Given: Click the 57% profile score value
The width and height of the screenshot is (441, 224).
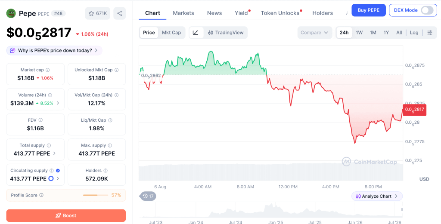Looking at the screenshot, I should click(x=116, y=195).
